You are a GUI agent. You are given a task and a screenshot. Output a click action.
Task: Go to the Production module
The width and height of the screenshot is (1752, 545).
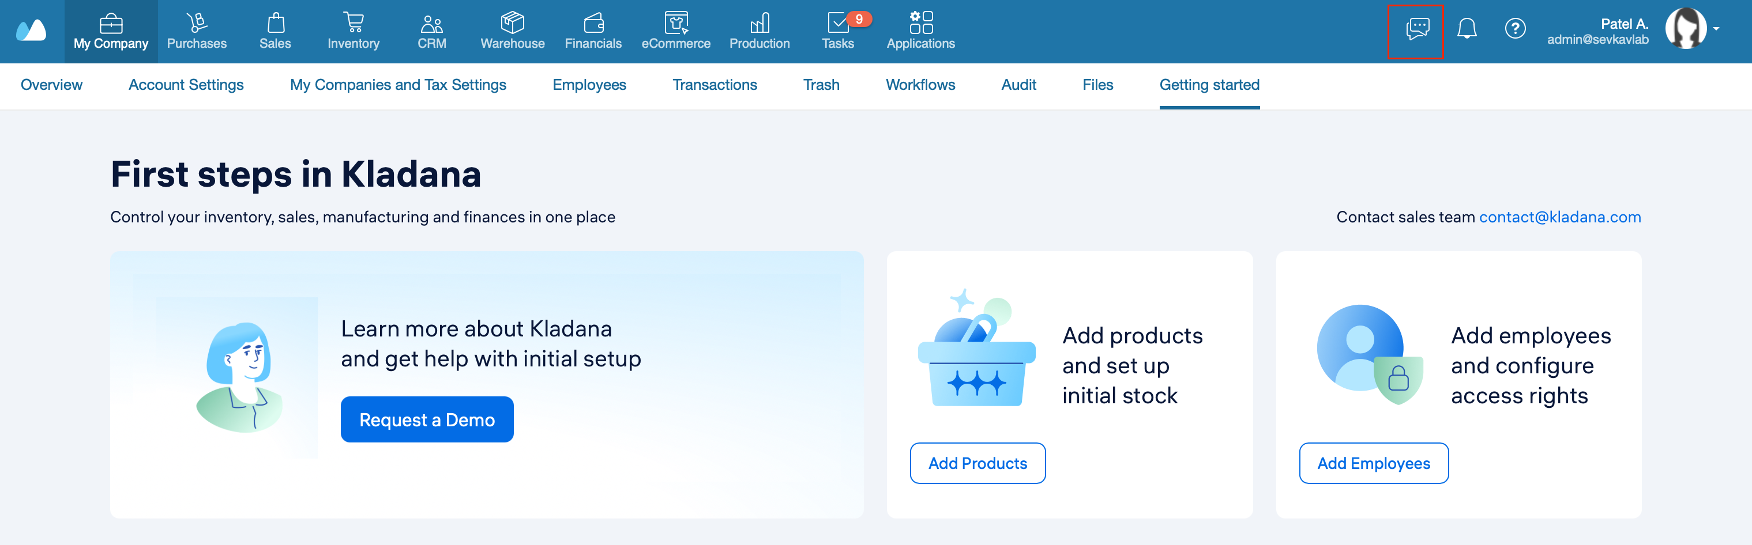click(760, 31)
